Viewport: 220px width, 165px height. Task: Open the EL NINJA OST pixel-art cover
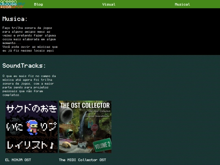click(x=31, y=127)
